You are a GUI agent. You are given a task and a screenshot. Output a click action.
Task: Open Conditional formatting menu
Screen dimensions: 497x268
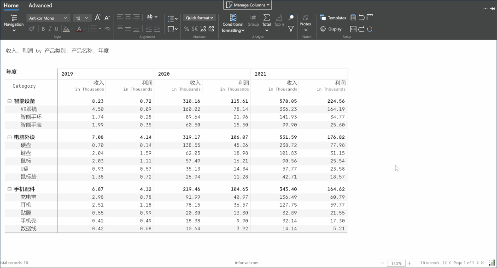[x=233, y=24]
